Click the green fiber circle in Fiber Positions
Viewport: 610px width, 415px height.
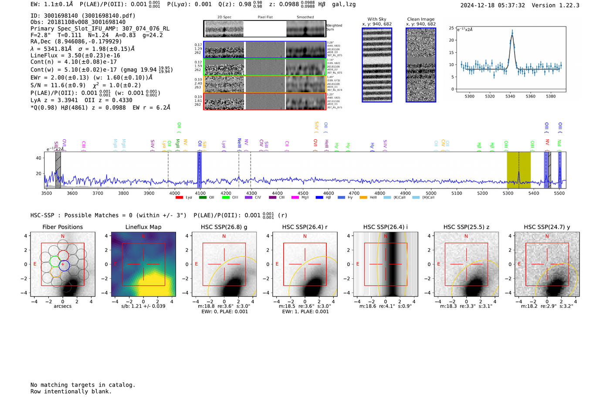click(x=55, y=261)
